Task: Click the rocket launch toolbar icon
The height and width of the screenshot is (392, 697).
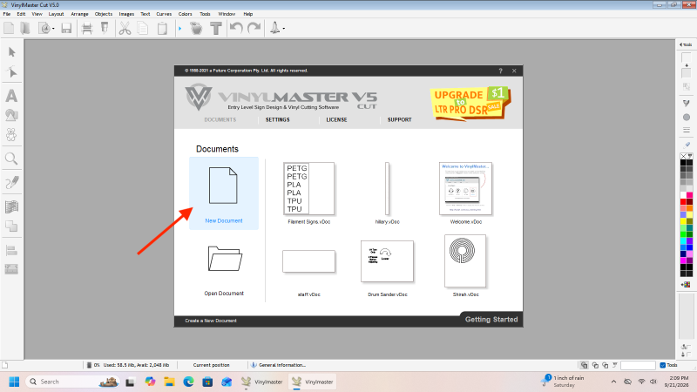Action: click(275, 28)
